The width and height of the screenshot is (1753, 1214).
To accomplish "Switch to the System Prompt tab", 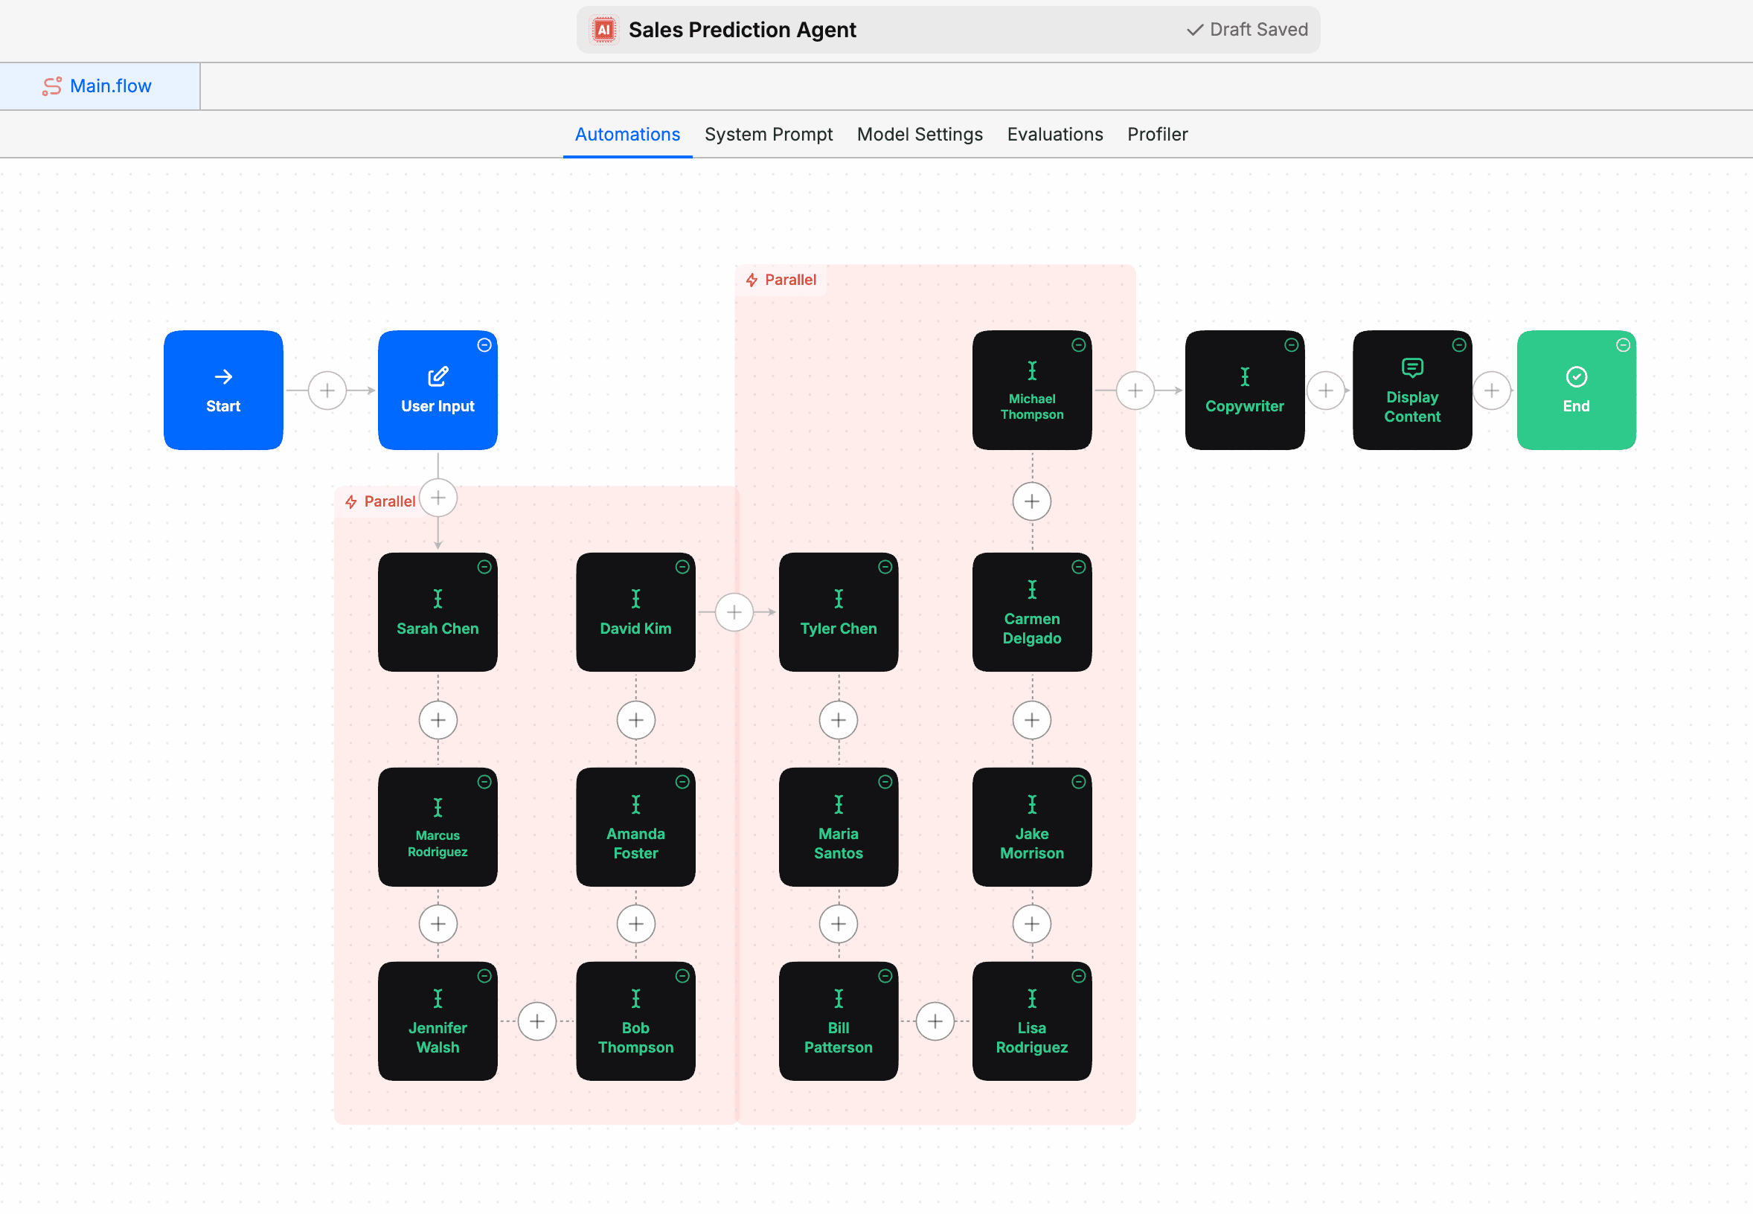I will (769, 134).
